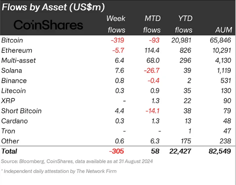The height and width of the screenshot is (185, 236).
Task: Click the Ethereum row label
Action: [17, 50]
